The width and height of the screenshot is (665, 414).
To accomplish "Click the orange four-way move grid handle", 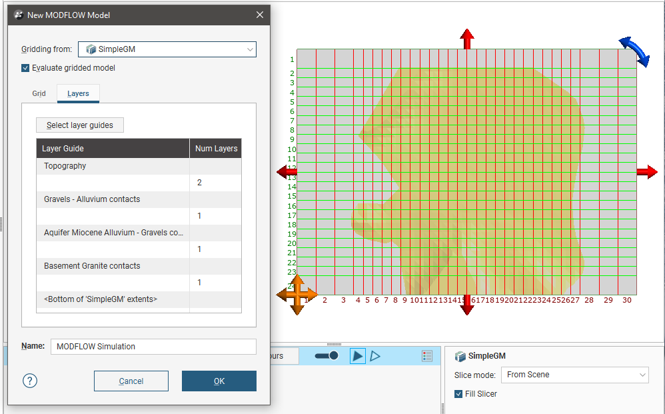I will (x=296, y=294).
